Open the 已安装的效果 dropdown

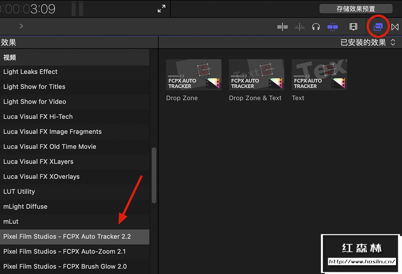coord(368,42)
